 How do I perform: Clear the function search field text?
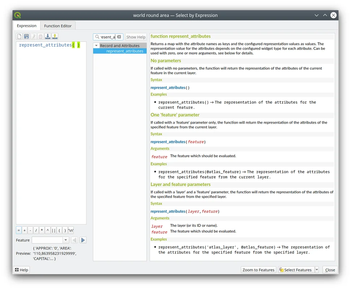(x=119, y=37)
